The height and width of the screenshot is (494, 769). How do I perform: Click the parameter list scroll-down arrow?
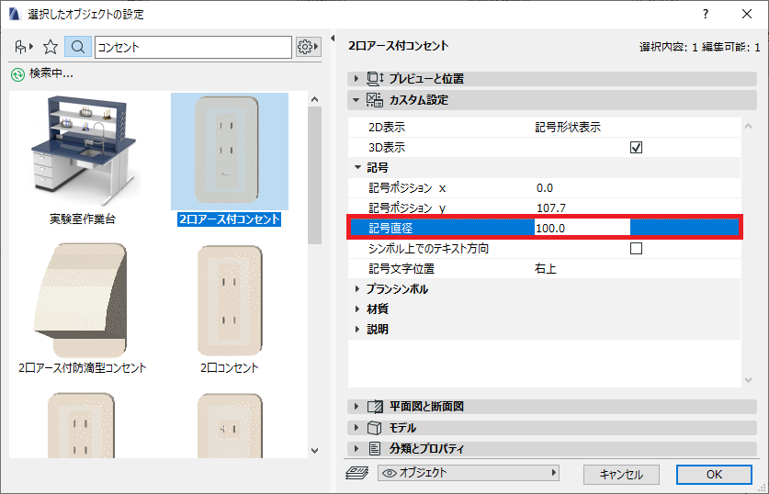point(749,380)
